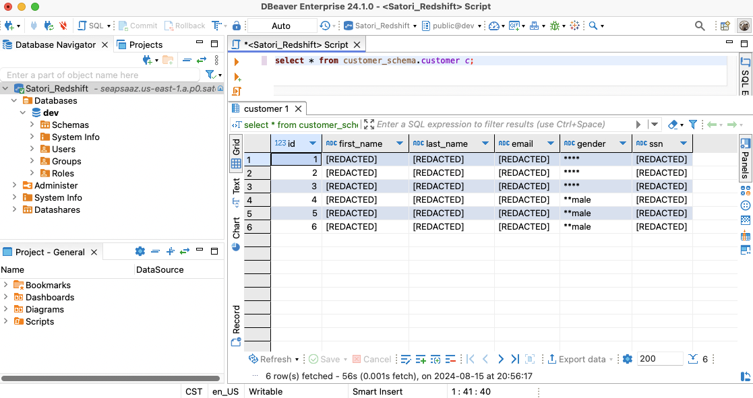This screenshot has height=398, width=753.
Task: Open the debug bug icon
Action: pos(554,26)
